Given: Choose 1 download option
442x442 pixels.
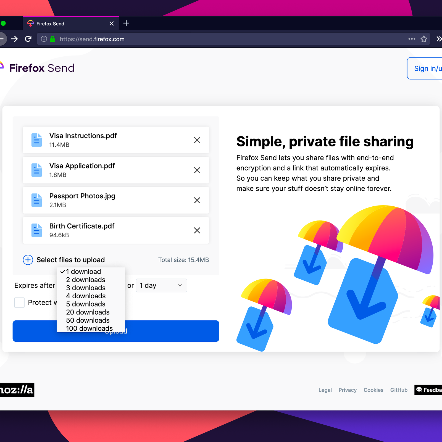Looking at the screenshot, I should [x=91, y=272].
